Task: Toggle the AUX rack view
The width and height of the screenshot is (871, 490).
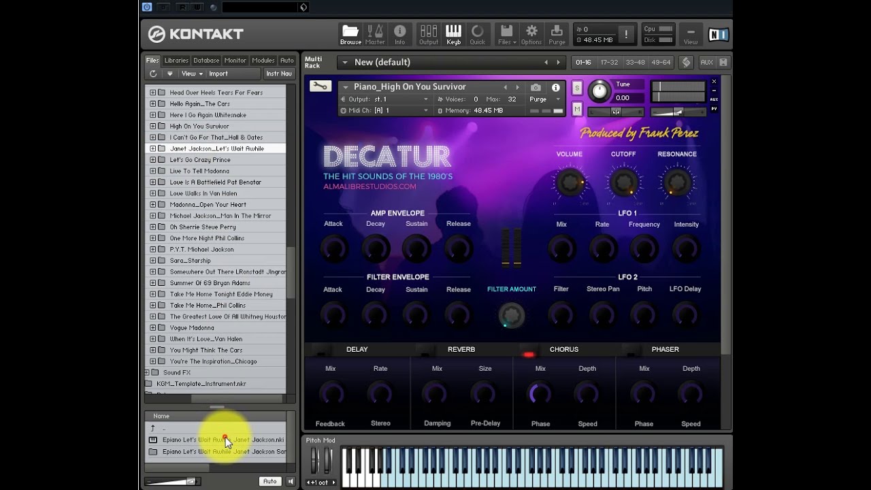Action: tap(707, 62)
